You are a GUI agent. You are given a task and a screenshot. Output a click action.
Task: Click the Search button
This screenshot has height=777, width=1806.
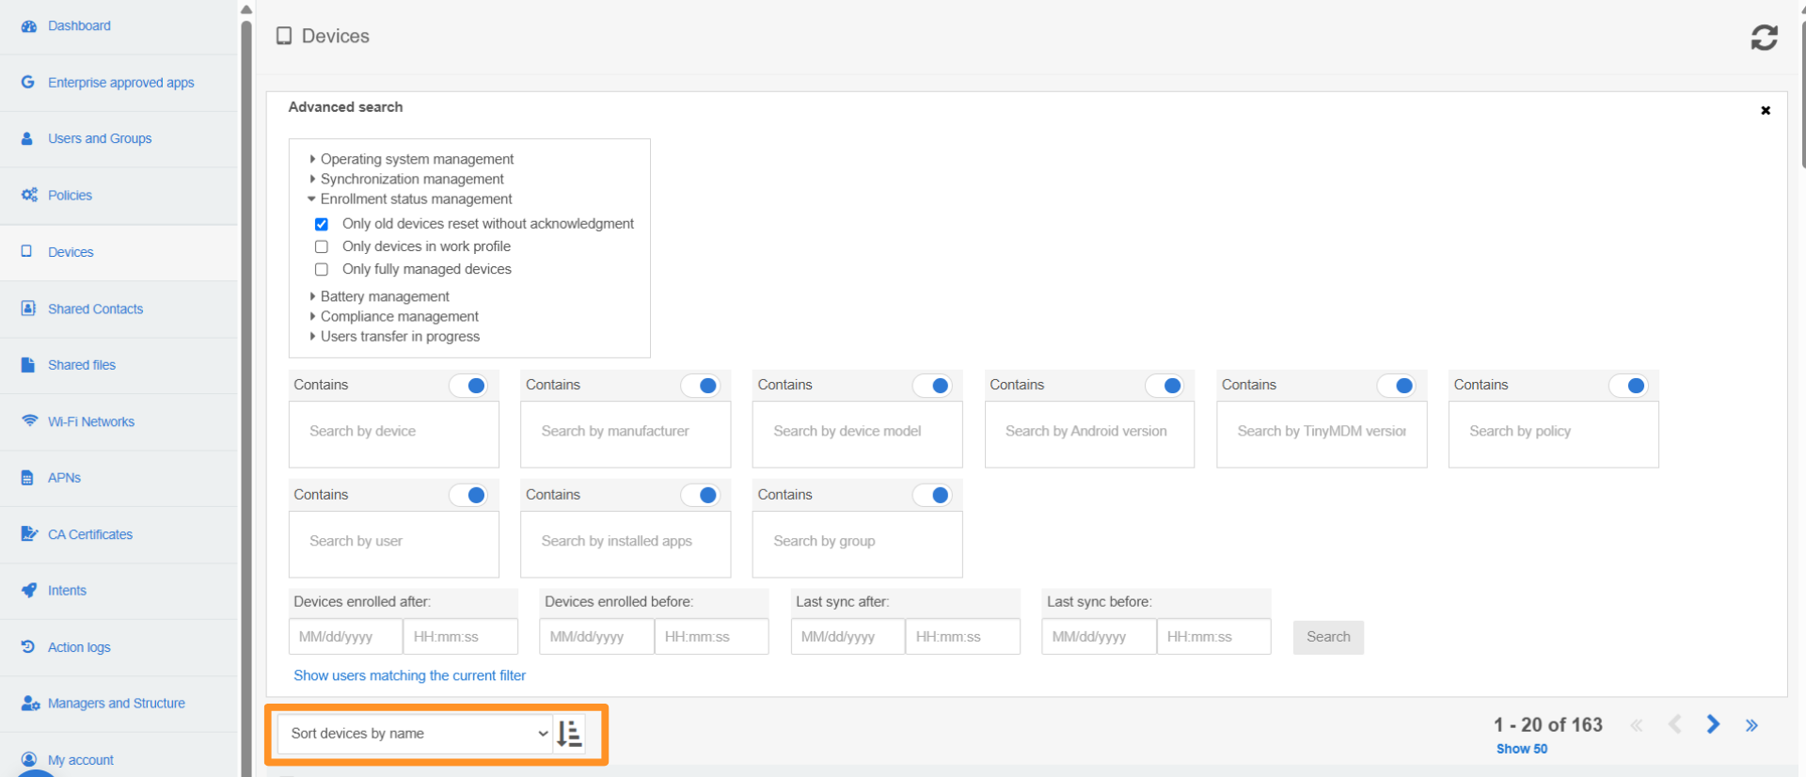click(x=1327, y=637)
